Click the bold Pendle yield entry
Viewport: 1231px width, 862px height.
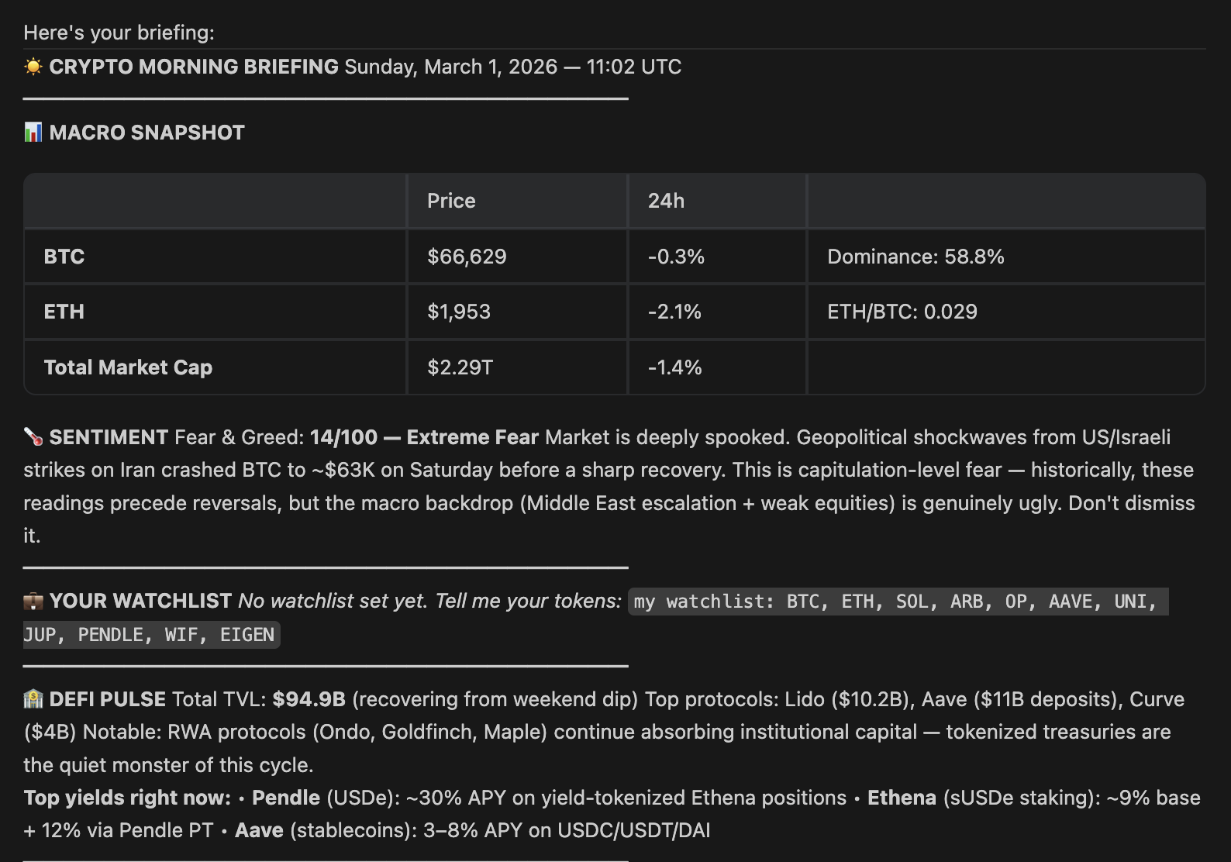click(x=286, y=798)
